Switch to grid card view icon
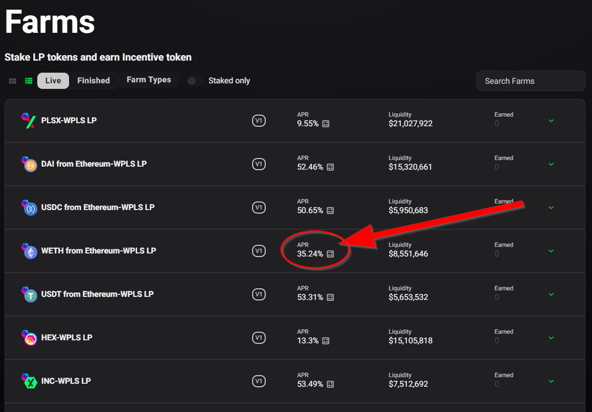This screenshot has height=412, width=592. pyautogui.click(x=13, y=81)
